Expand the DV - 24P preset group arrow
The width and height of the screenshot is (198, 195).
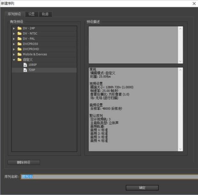(x=14, y=28)
